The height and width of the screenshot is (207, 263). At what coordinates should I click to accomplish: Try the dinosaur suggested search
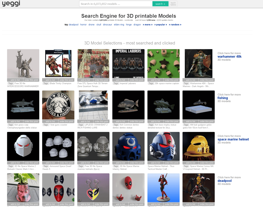pos(107,25)
